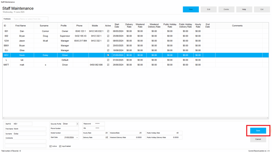Click the Dulay surname cell
This screenshot has height=152, width=272.
pos(45,55)
